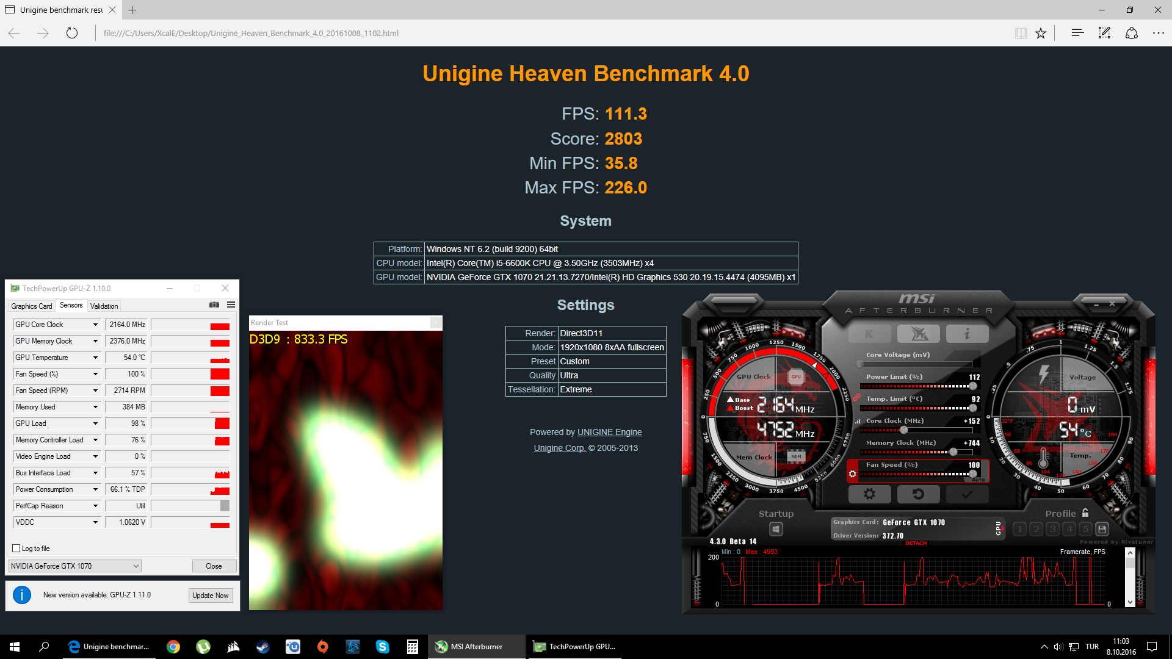Switch to Validation tab in GPU-Z

point(104,306)
